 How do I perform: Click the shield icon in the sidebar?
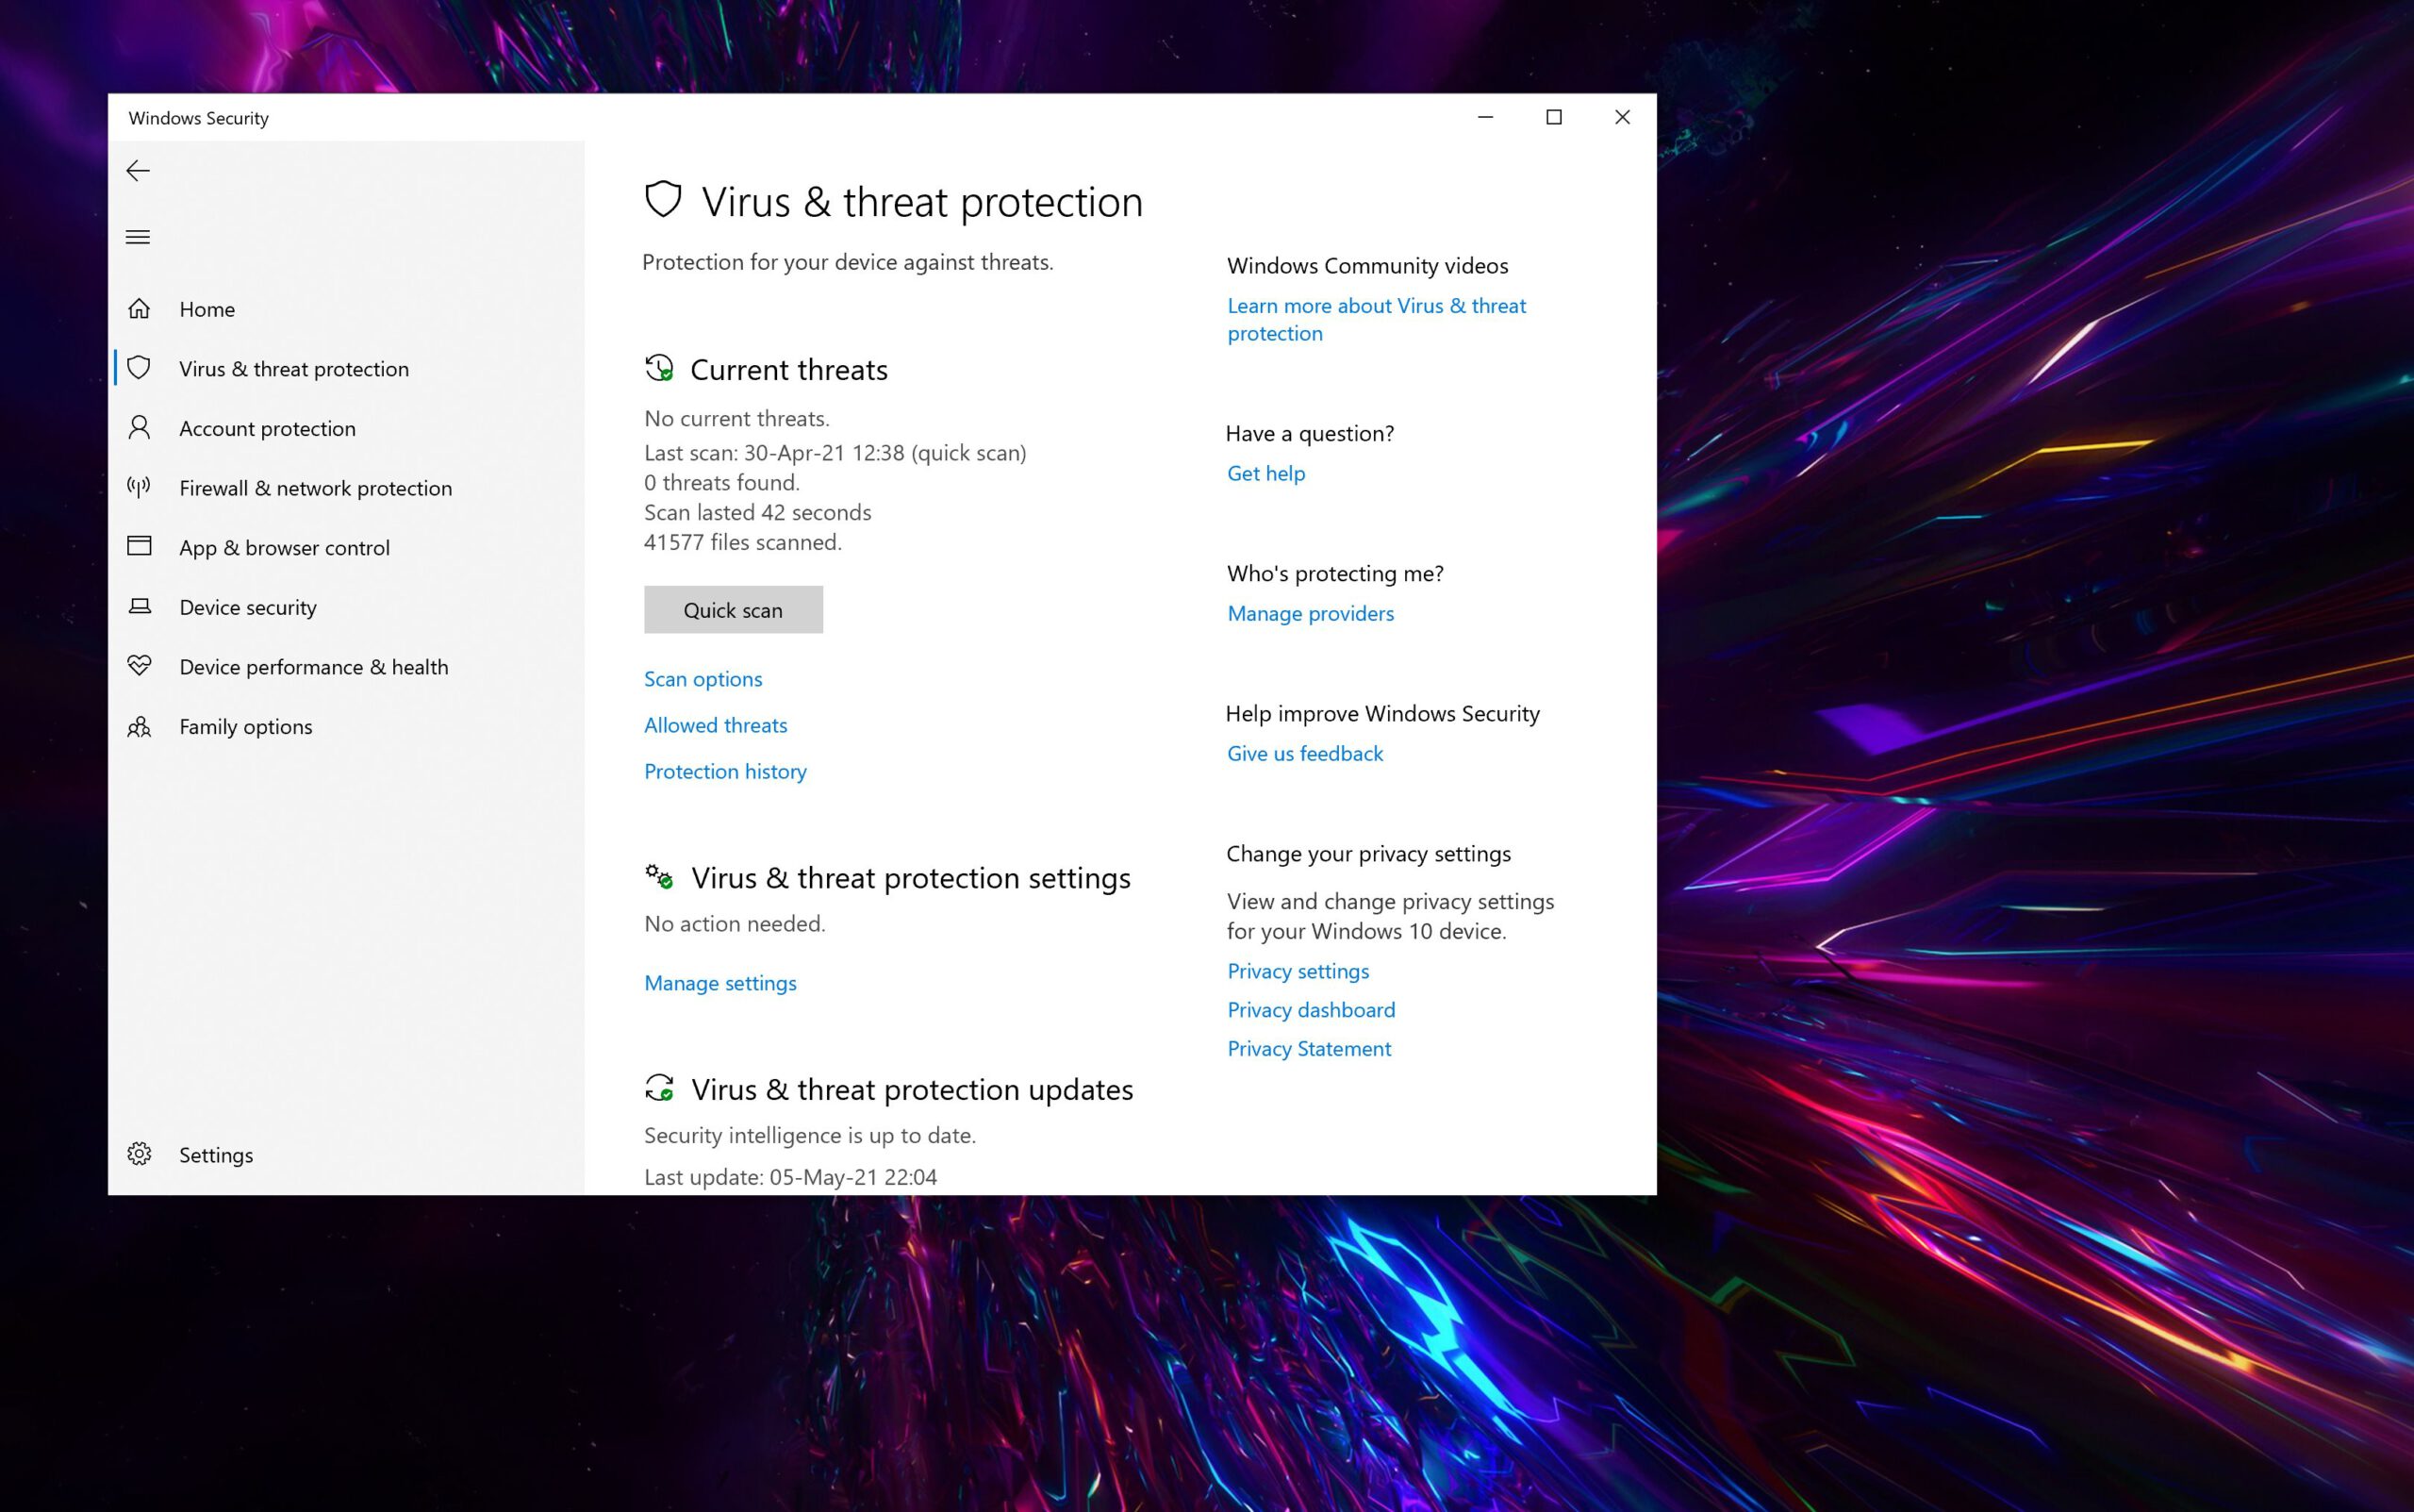(x=139, y=368)
